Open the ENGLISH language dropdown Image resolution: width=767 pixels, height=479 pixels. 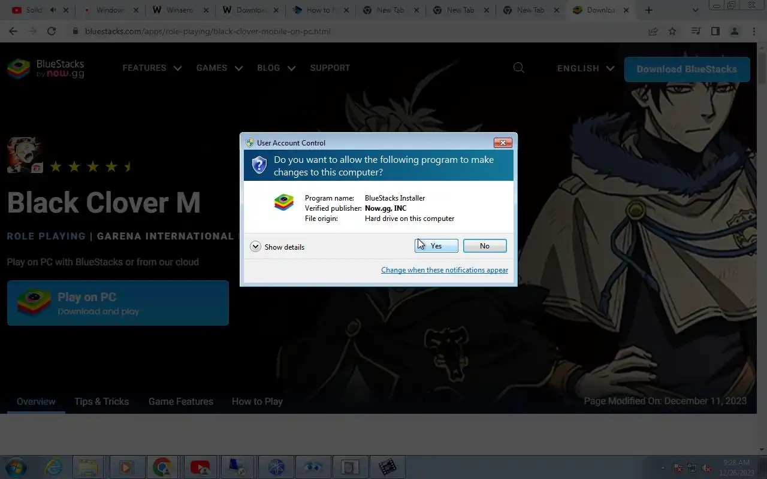[585, 68]
